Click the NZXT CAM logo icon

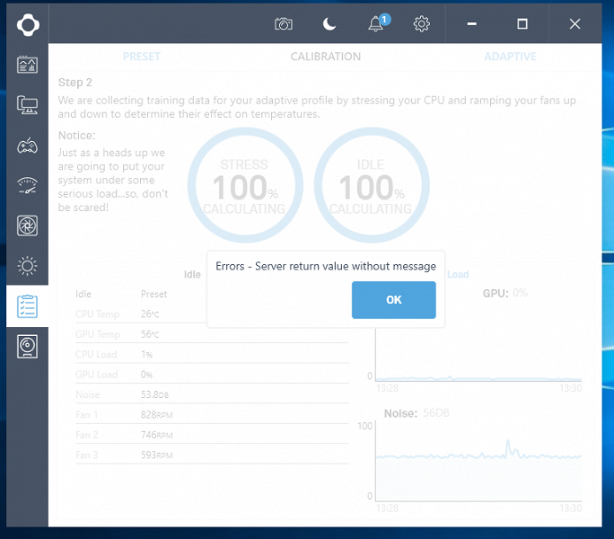coord(28,24)
